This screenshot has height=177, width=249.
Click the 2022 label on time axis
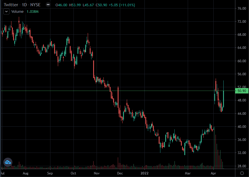point(144,173)
